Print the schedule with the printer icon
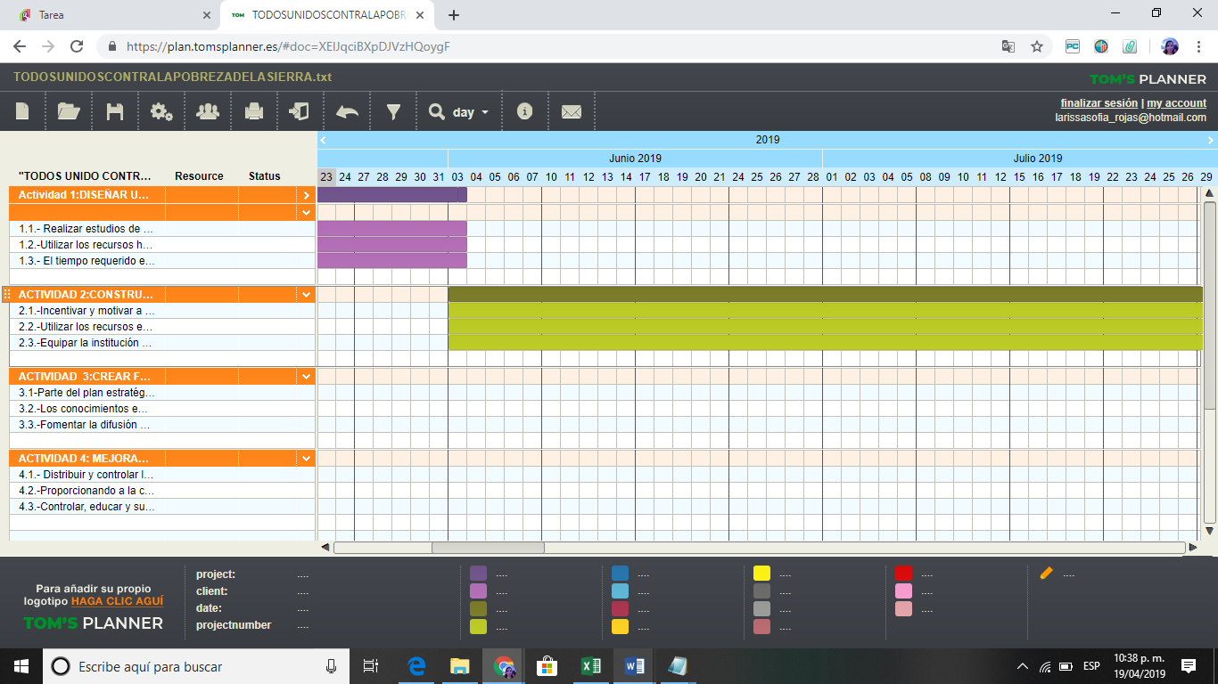The width and height of the screenshot is (1218, 684). [x=254, y=111]
